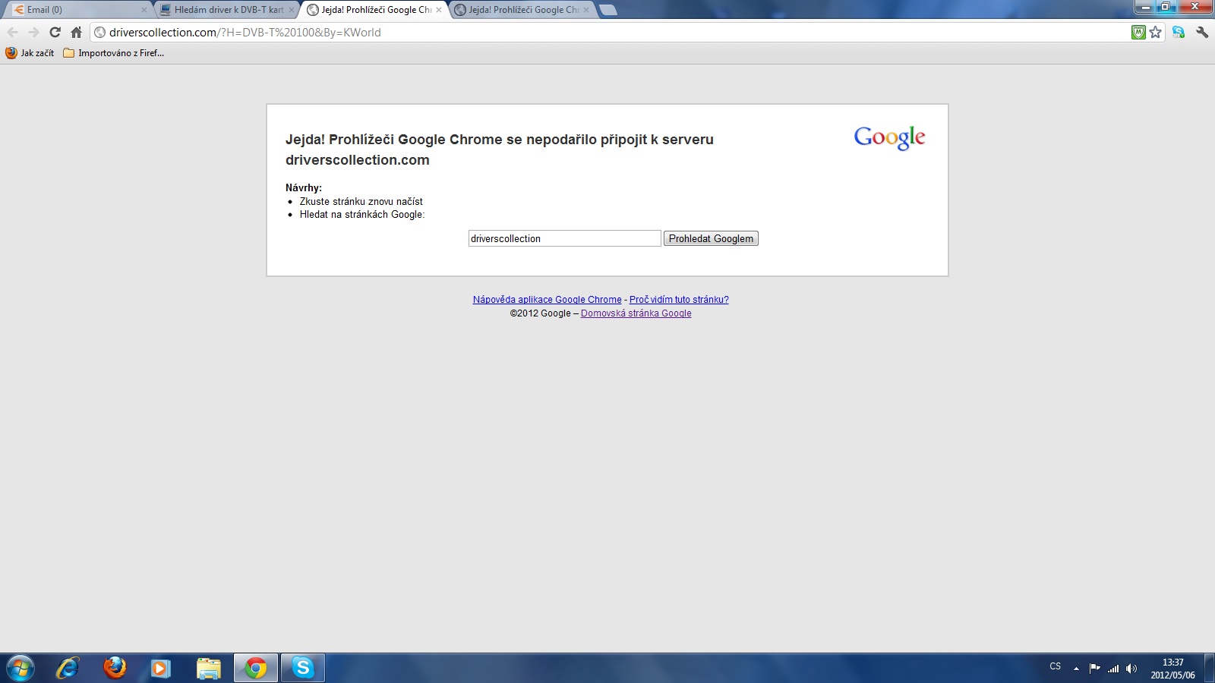Click 'driverscollection.com' heading text
1215x683 pixels.
[358, 160]
